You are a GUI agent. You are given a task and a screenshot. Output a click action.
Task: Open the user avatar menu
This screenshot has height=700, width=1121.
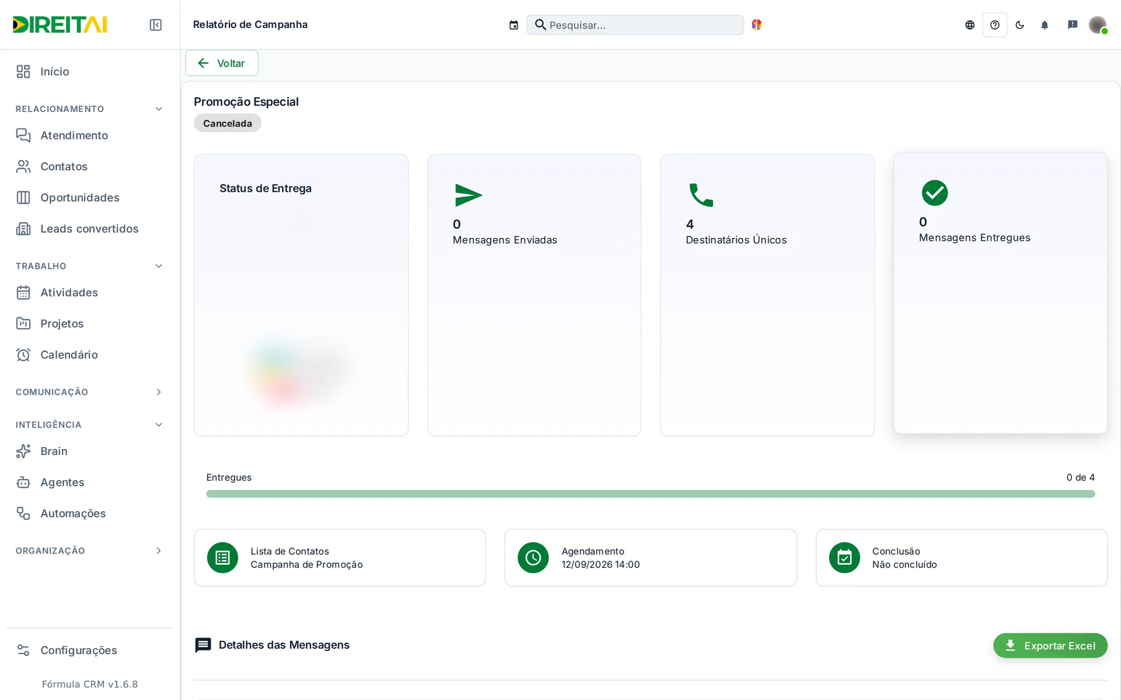point(1098,24)
